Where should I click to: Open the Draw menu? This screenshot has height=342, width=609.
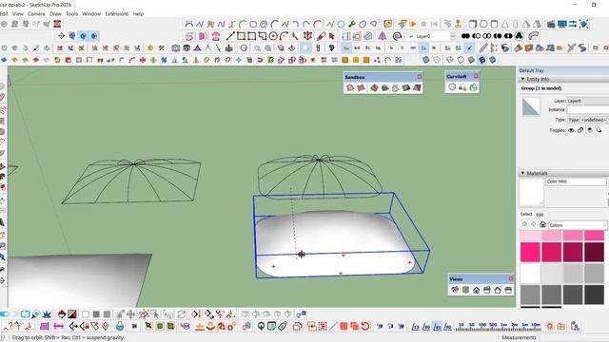click(55, 13)
